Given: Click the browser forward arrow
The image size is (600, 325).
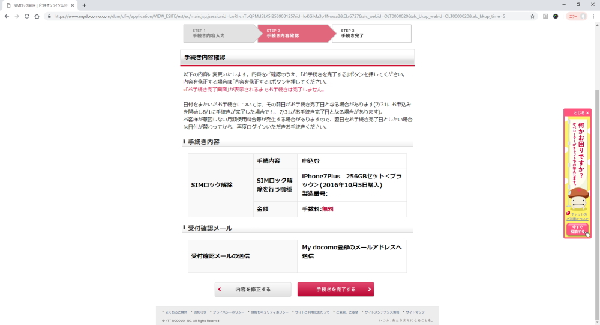Looking at the screenshot, I should (17, 16).
